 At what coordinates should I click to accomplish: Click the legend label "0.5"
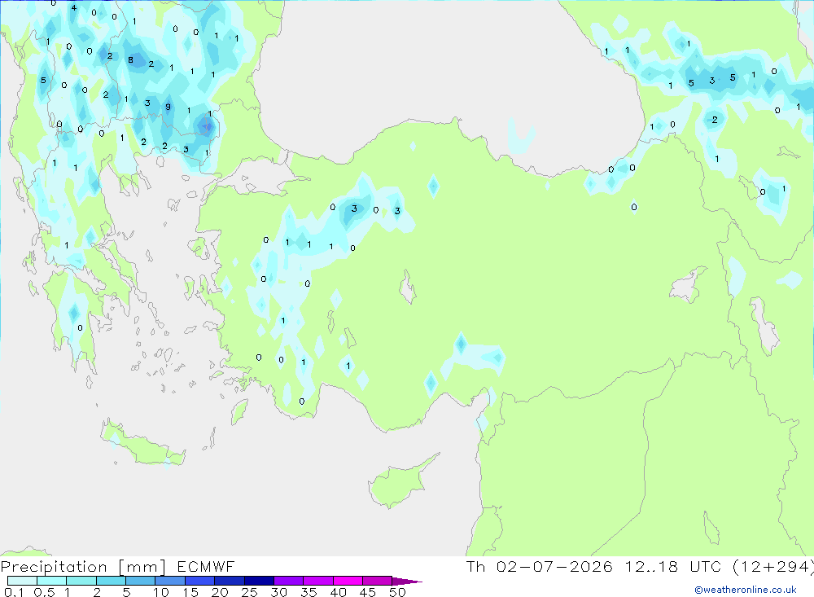pyautogui.click(x=44, y=592)
